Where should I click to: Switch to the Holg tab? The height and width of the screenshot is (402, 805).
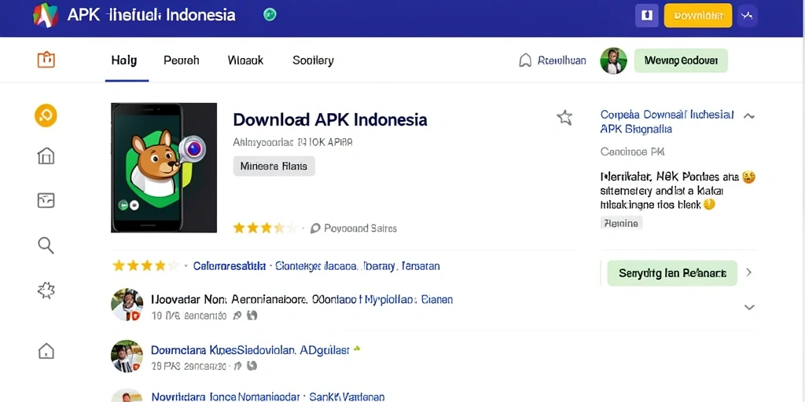(x=123, y=60)
